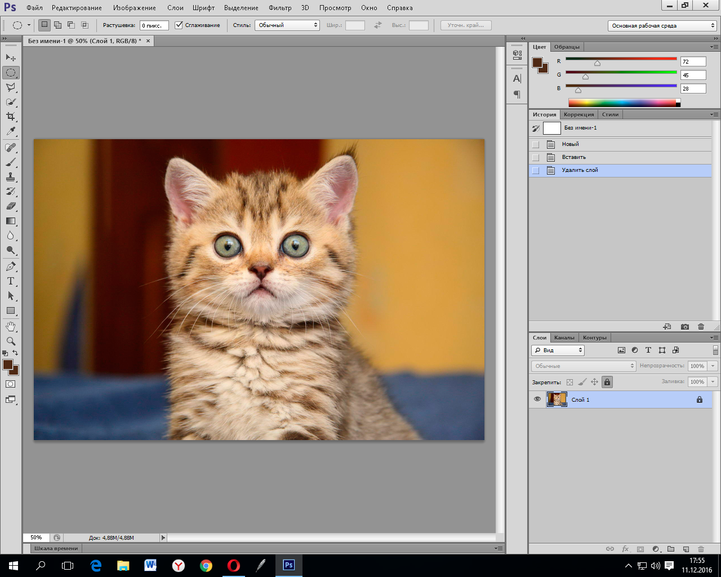Open the Стиль dropdown
This screenshot has width=721, height=577.
pos(287,25)
